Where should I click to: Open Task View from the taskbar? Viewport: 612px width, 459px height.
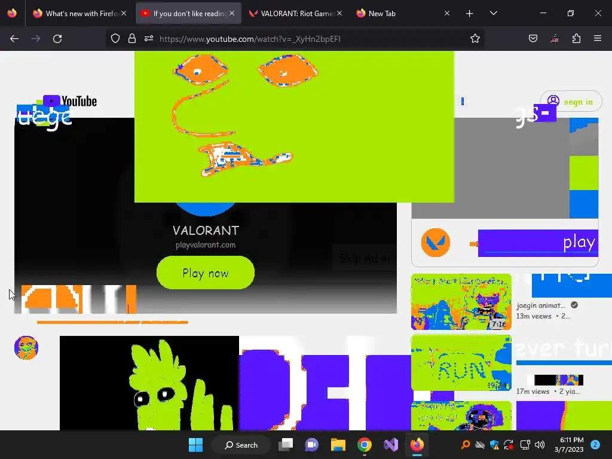coord(285,445)
